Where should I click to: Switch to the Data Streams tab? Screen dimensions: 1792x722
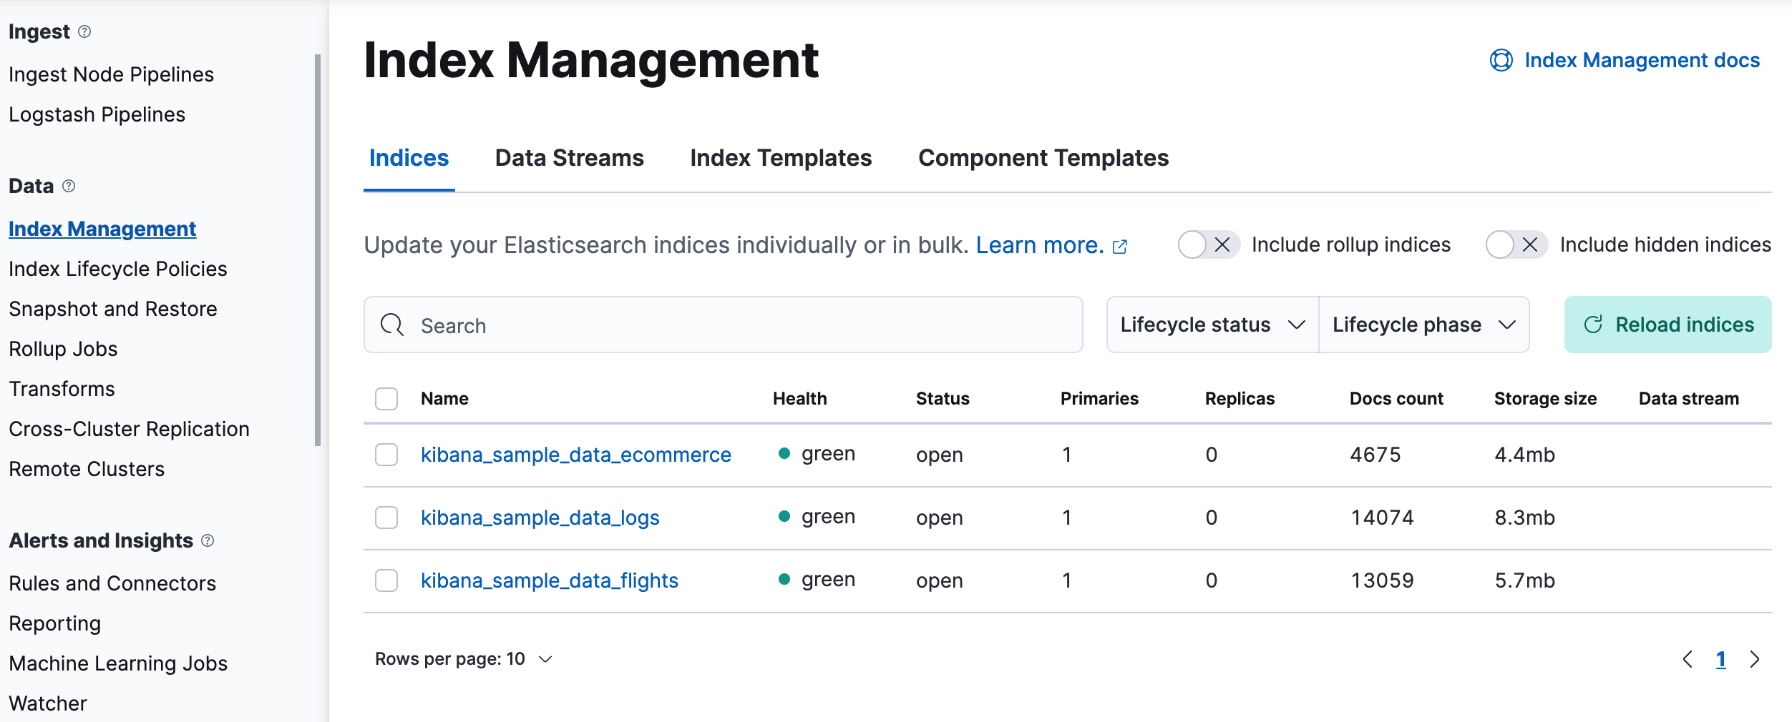(568, 157)
